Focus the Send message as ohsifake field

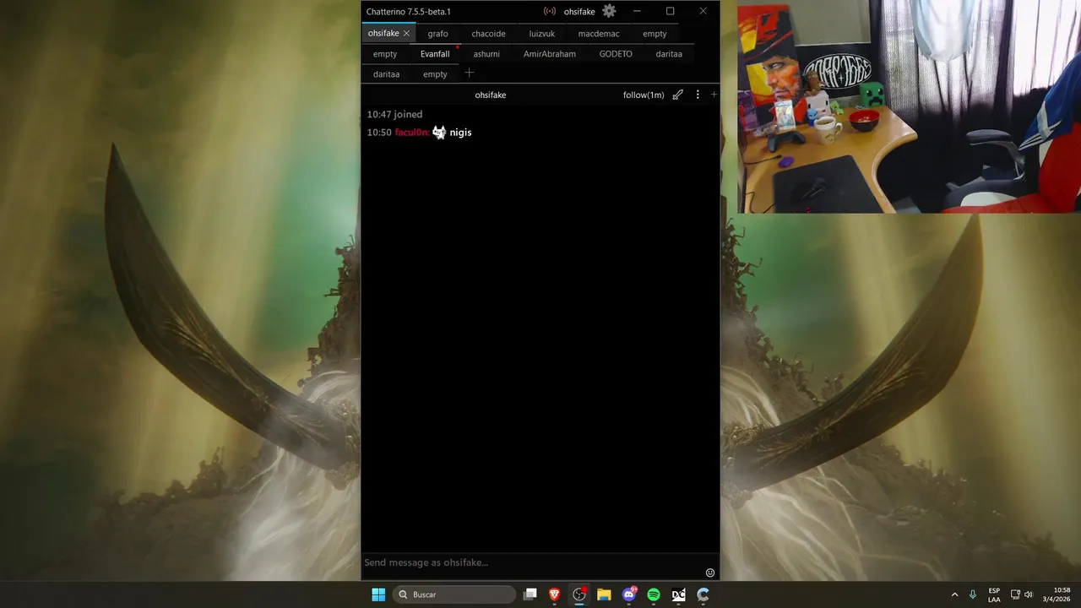(x=532, y=562)
